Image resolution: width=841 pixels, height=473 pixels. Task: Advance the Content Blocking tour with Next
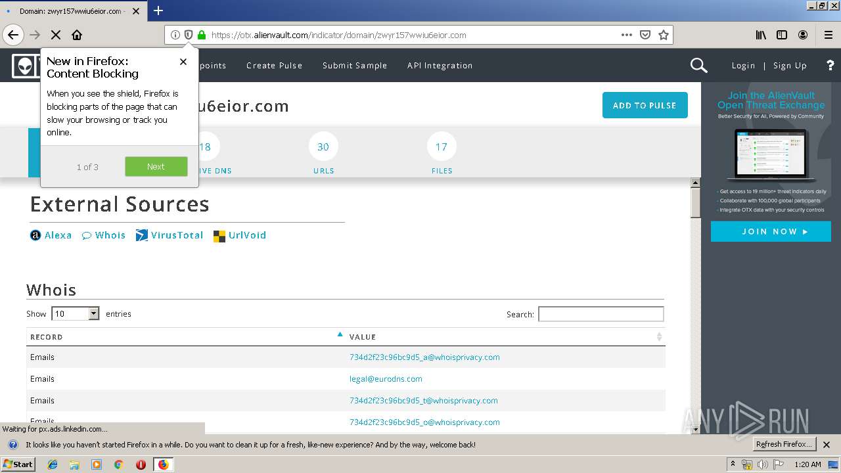coord(156,166)
